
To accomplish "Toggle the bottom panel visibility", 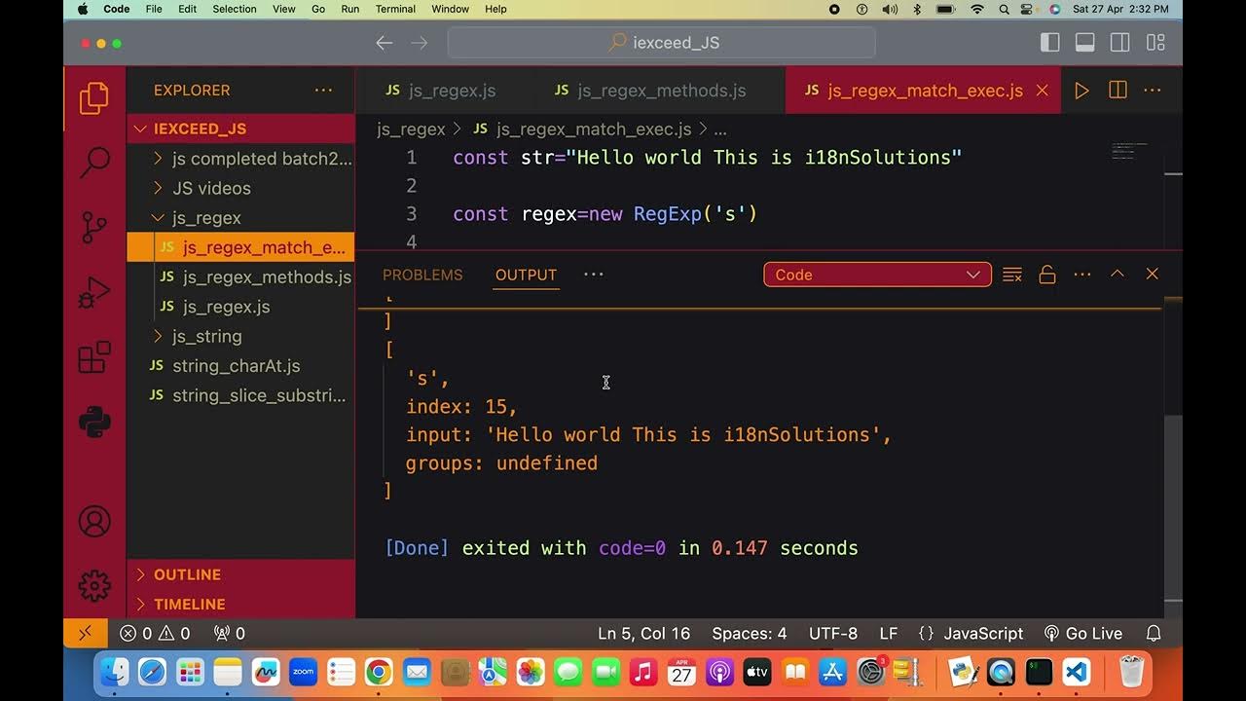I will tap(1085, 43).
